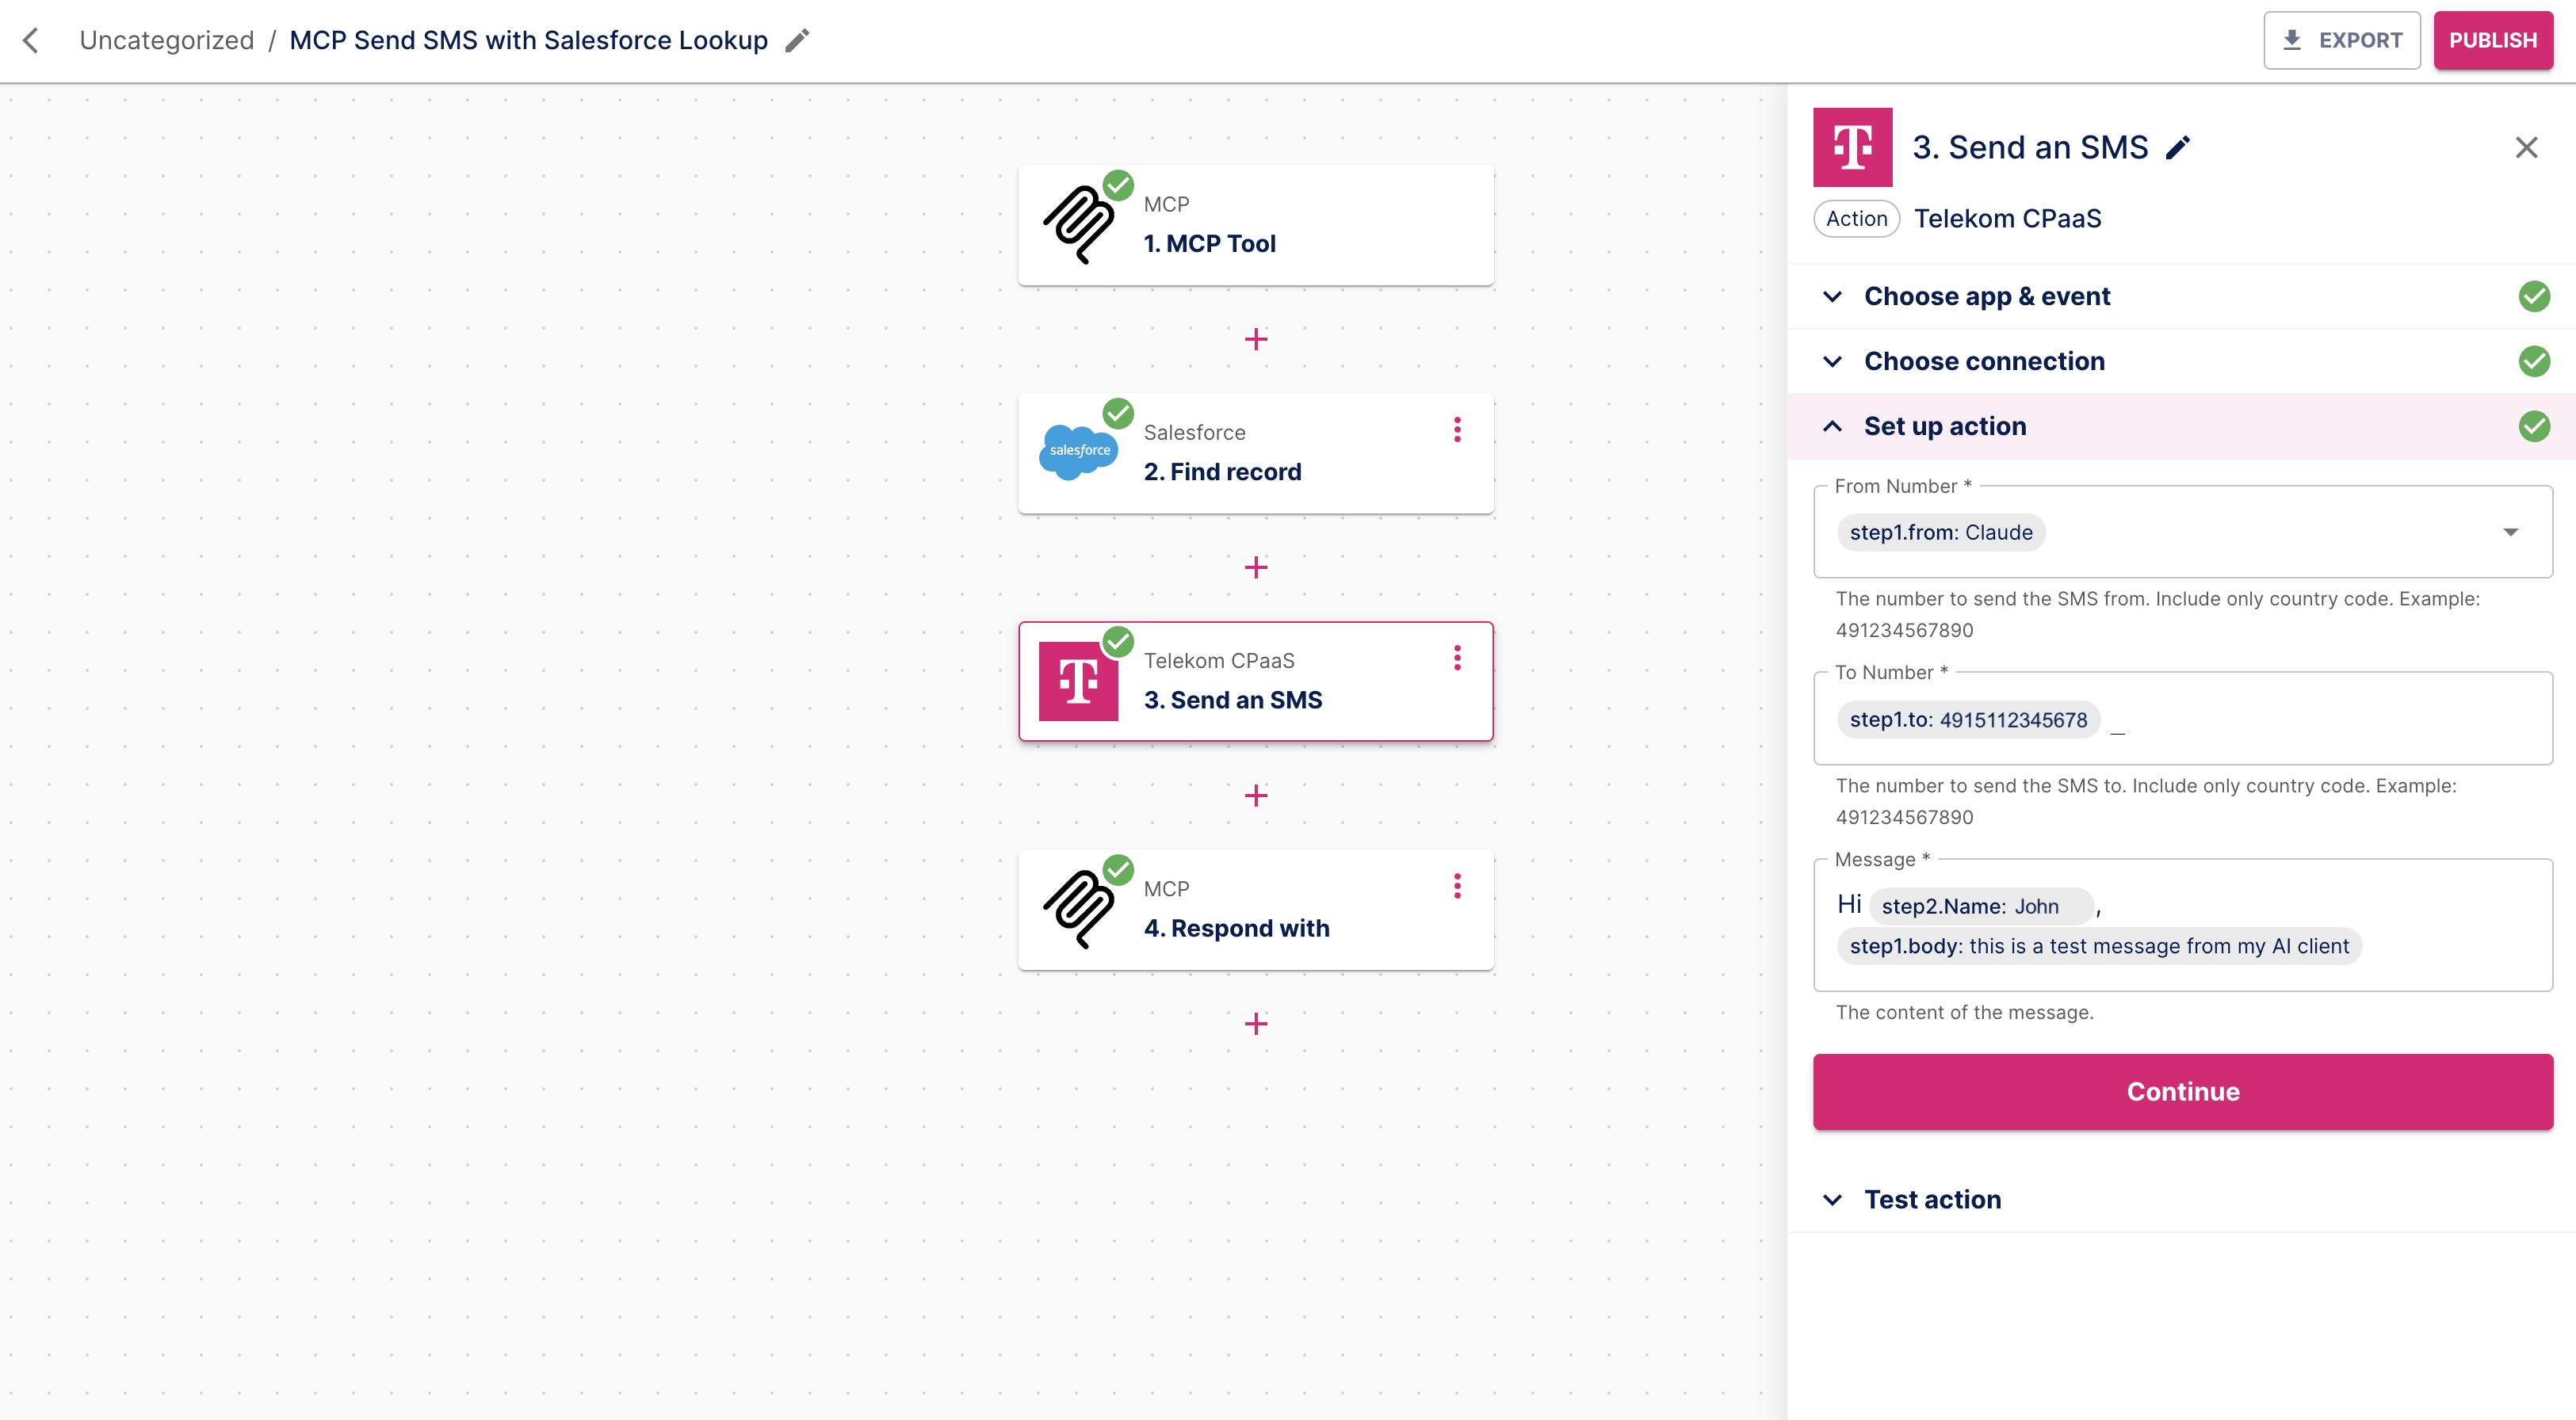Open the From Number dropdown arrow

2510,532
